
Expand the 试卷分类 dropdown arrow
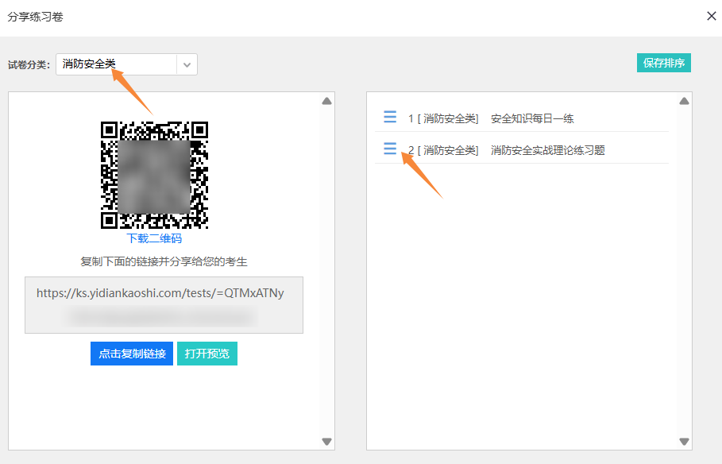pyautogui.click(x=187, y=65)
